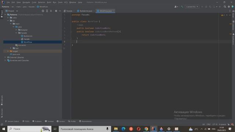
Task: Open the Terminal tool window
Action: pos(49,121)
